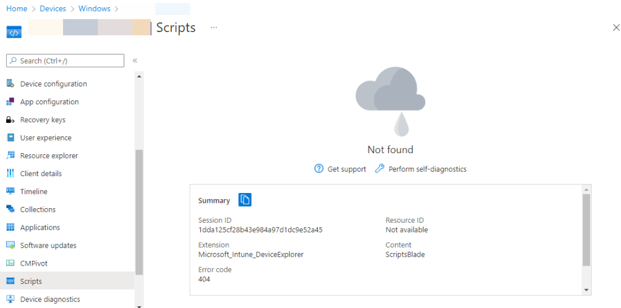Click the Timeline icon in sidebar
Screen dimensions: 621x308
point(10,191)
